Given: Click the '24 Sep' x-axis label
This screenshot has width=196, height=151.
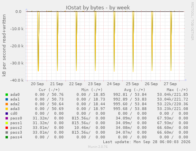Looking at the screenshot, I should coord(114,84).
